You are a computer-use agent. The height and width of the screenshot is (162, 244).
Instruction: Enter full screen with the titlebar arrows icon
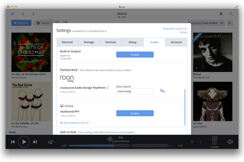pos(236,7)
